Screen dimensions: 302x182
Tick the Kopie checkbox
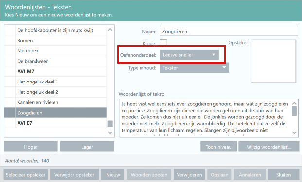163,43
